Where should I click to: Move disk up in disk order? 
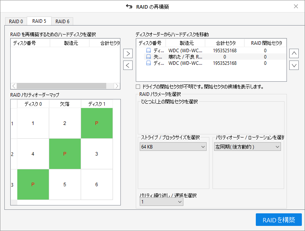(x=294, y=53)
